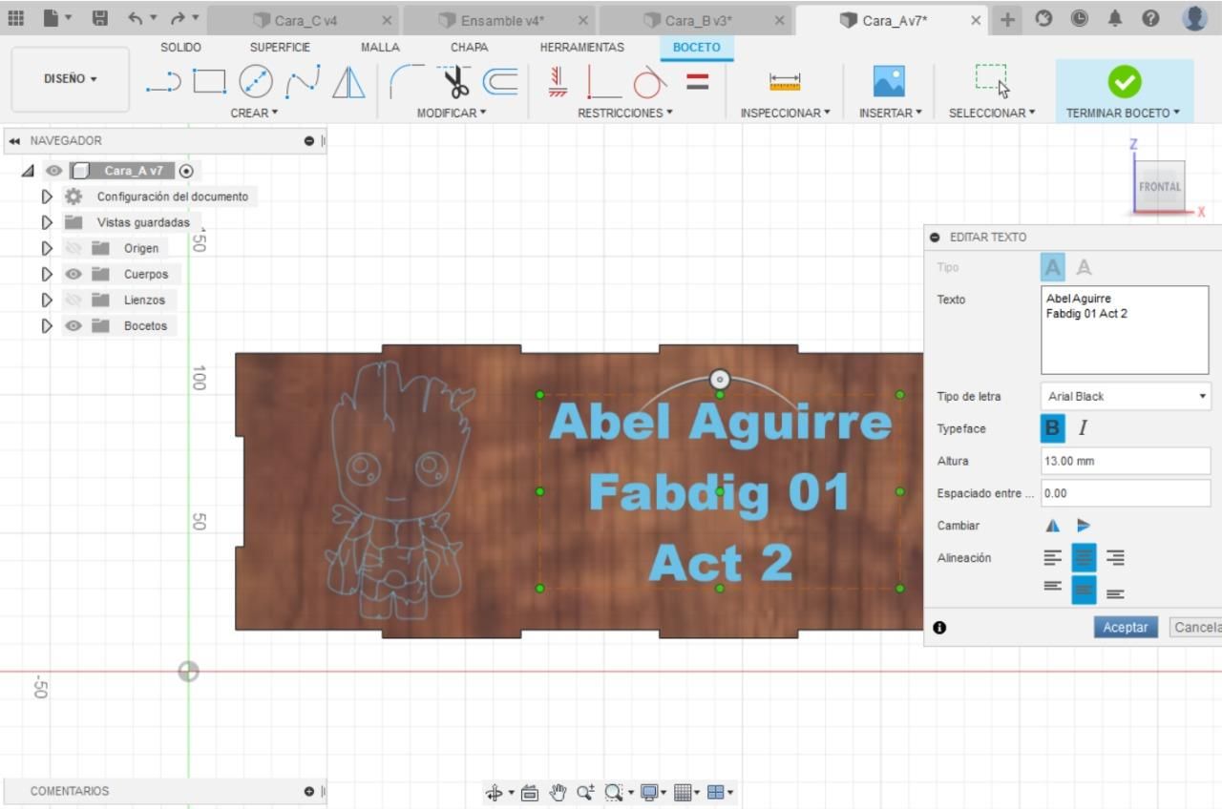Expand the Vistas guardadas node

click(46, 222)
